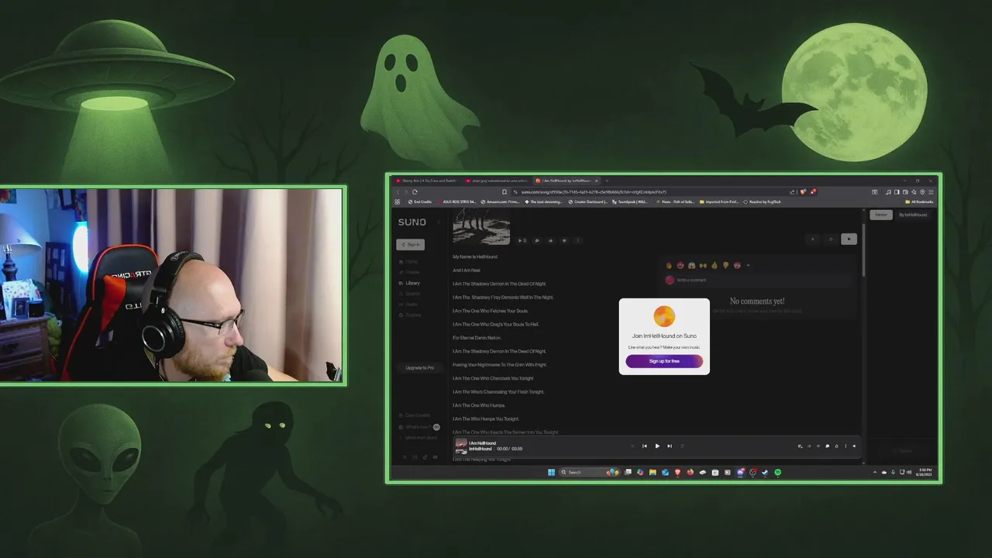Screen dimensions: 992x558
Task: Open the player queue icon
Action: pyautogui.click(x=801, y=446)
